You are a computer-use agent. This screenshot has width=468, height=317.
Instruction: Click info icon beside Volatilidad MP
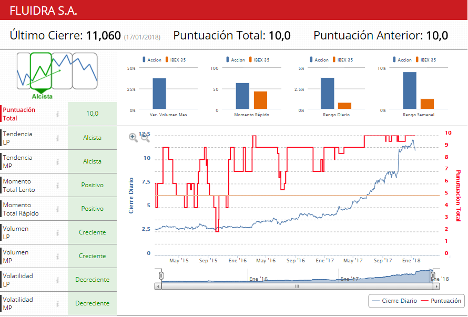[x=58, y=303]
